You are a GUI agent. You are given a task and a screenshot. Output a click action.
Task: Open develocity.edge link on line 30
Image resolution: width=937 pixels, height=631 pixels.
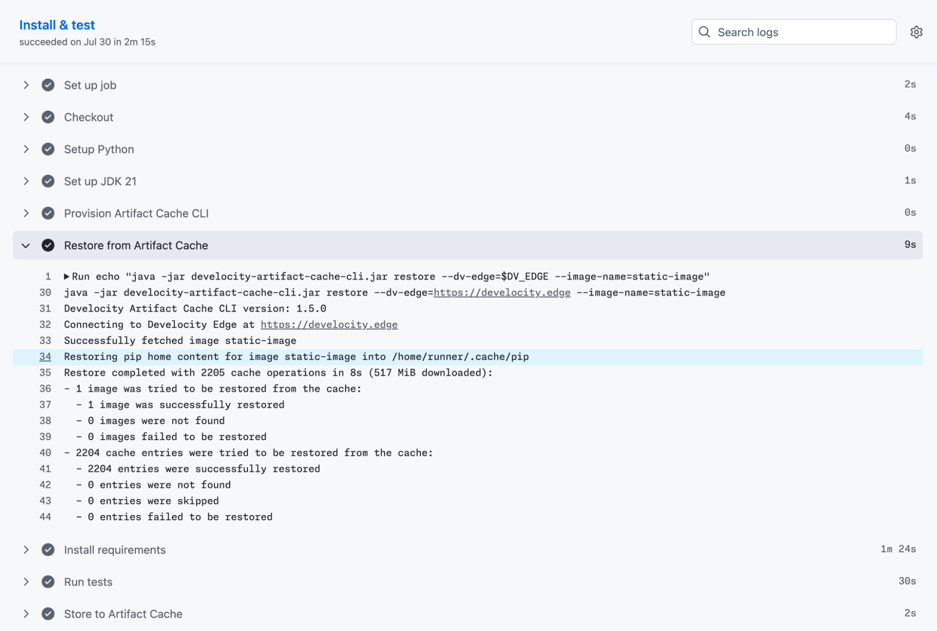pos(502,293)
